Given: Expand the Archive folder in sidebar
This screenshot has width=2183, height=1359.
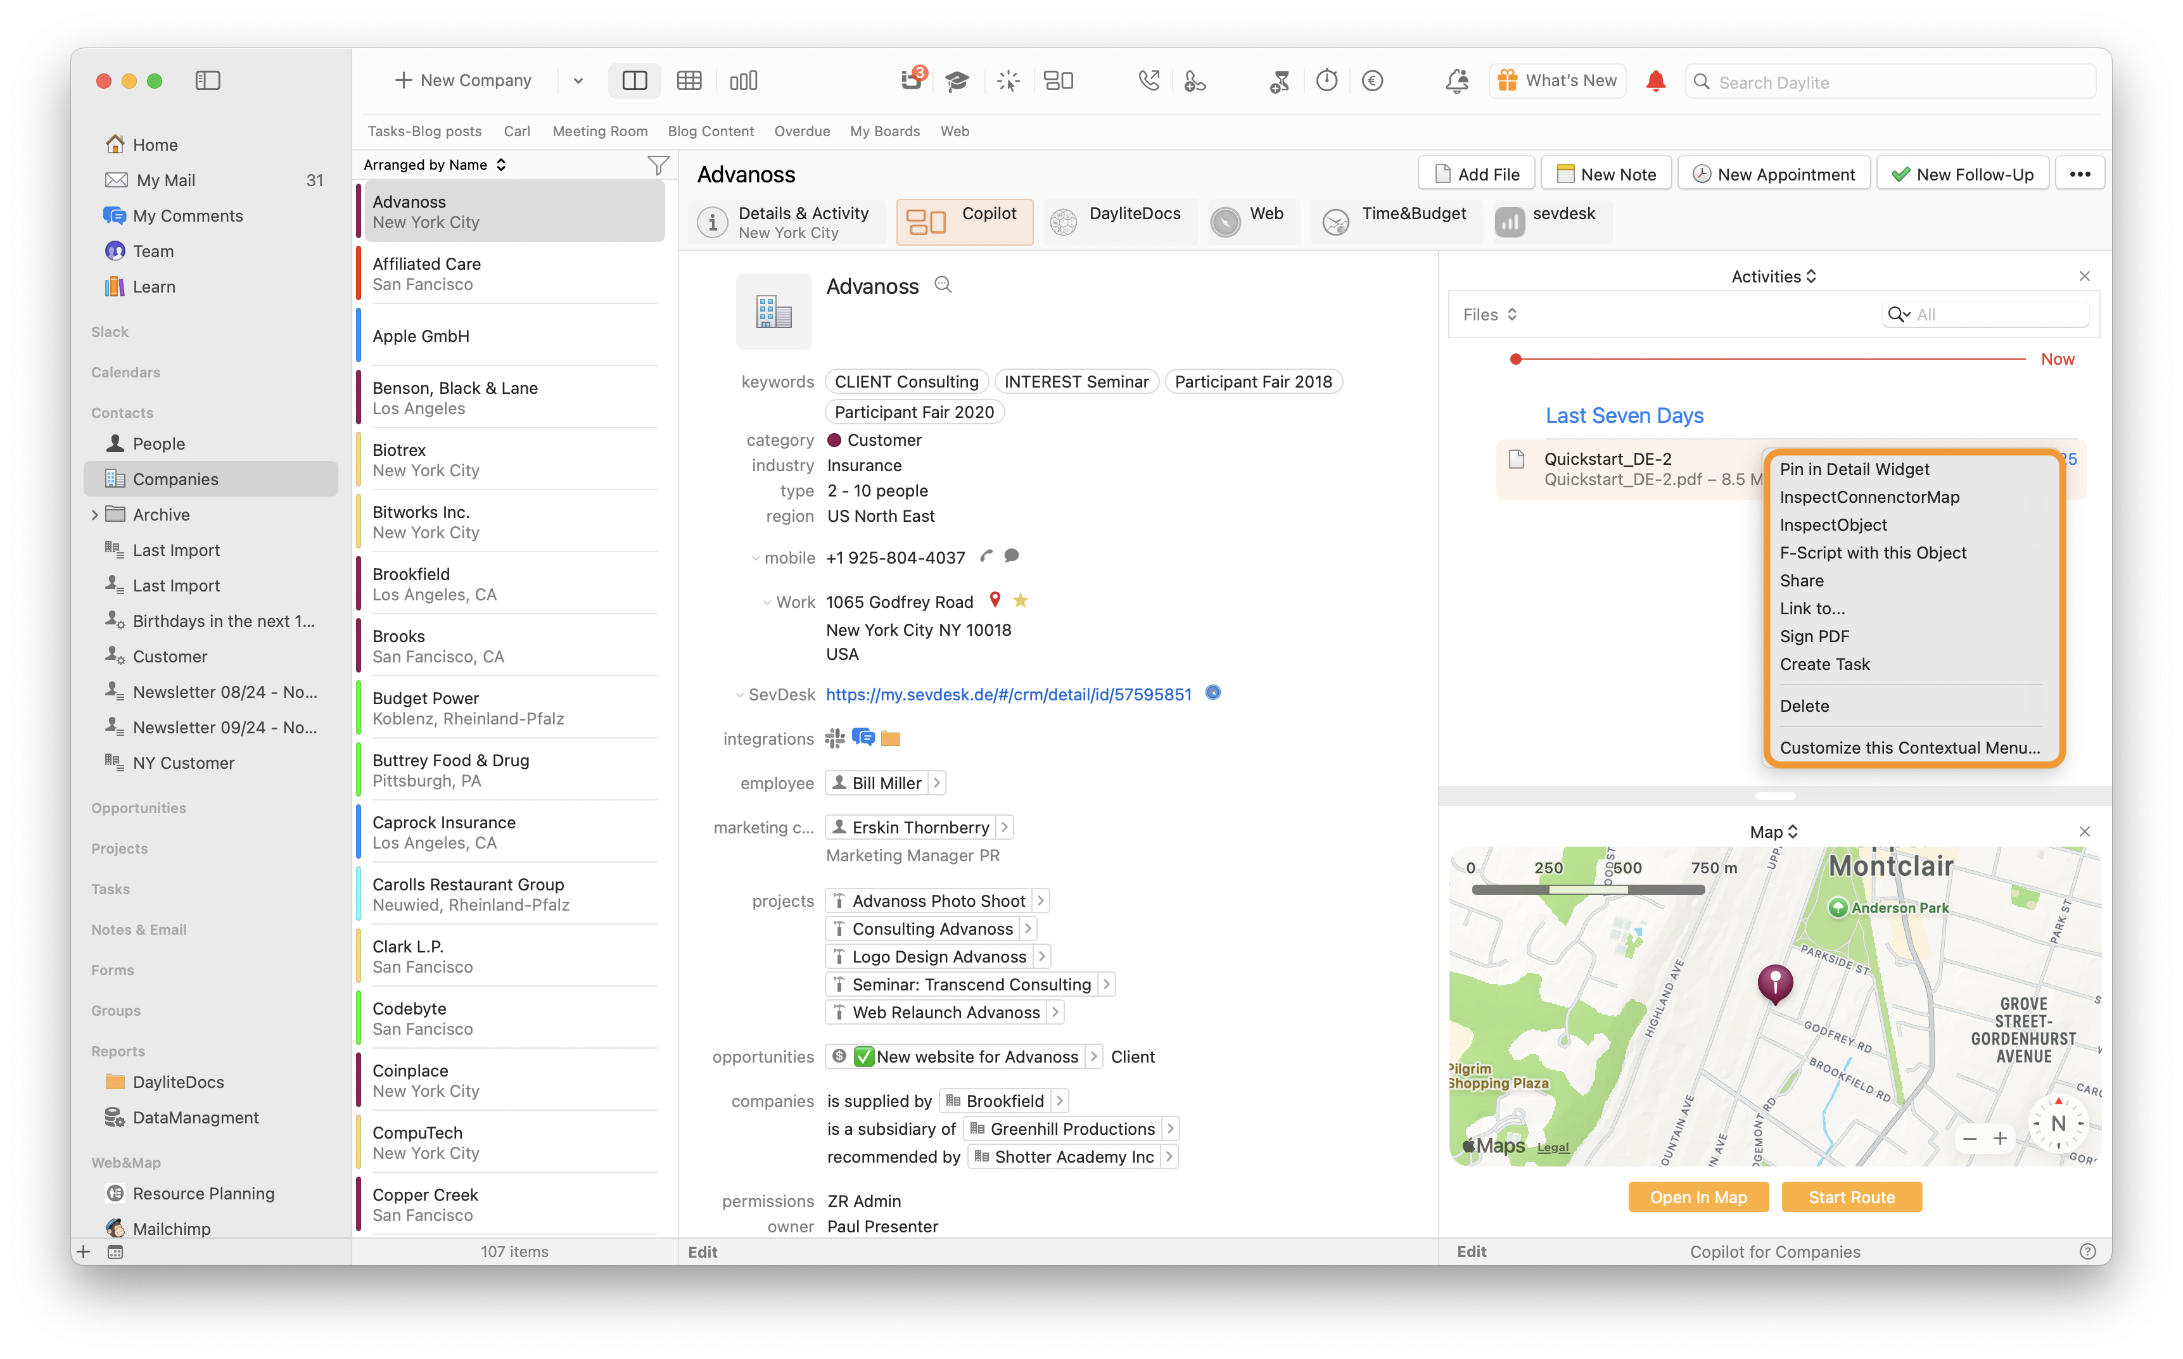Looking at the screenshot, I should [94, 514].
